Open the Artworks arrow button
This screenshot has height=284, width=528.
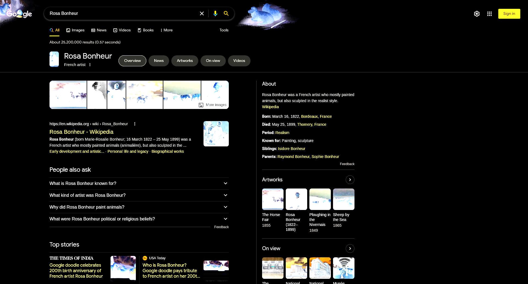(350, 180)
